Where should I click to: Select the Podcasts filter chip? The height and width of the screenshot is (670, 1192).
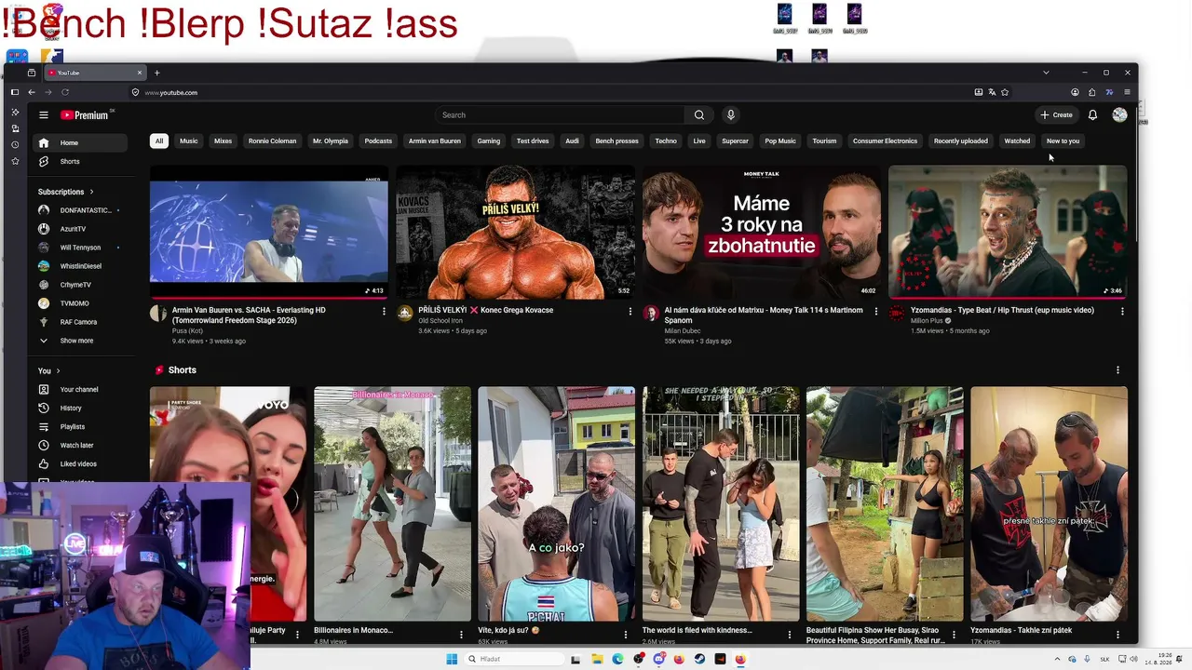coord(378,141)
